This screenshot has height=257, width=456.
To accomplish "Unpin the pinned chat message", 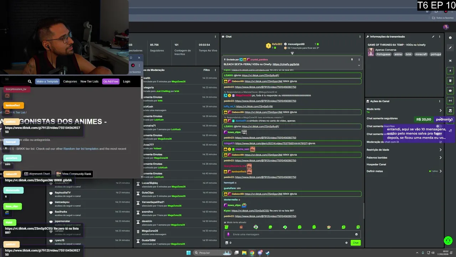I will click(352, 60).
